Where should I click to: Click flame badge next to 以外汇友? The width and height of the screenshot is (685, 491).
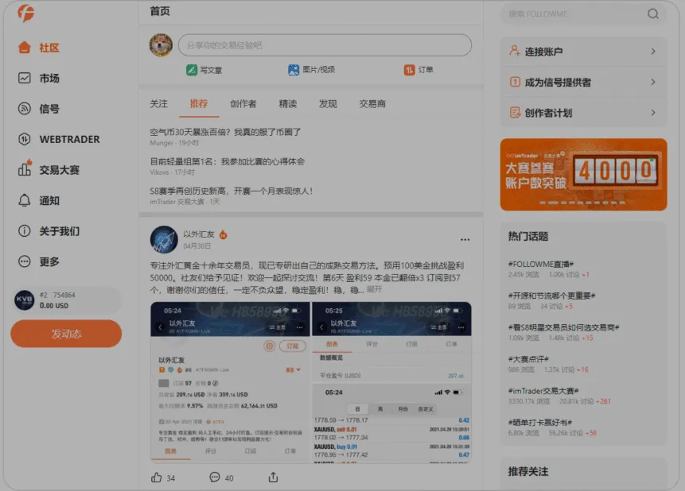pos(224,234)
